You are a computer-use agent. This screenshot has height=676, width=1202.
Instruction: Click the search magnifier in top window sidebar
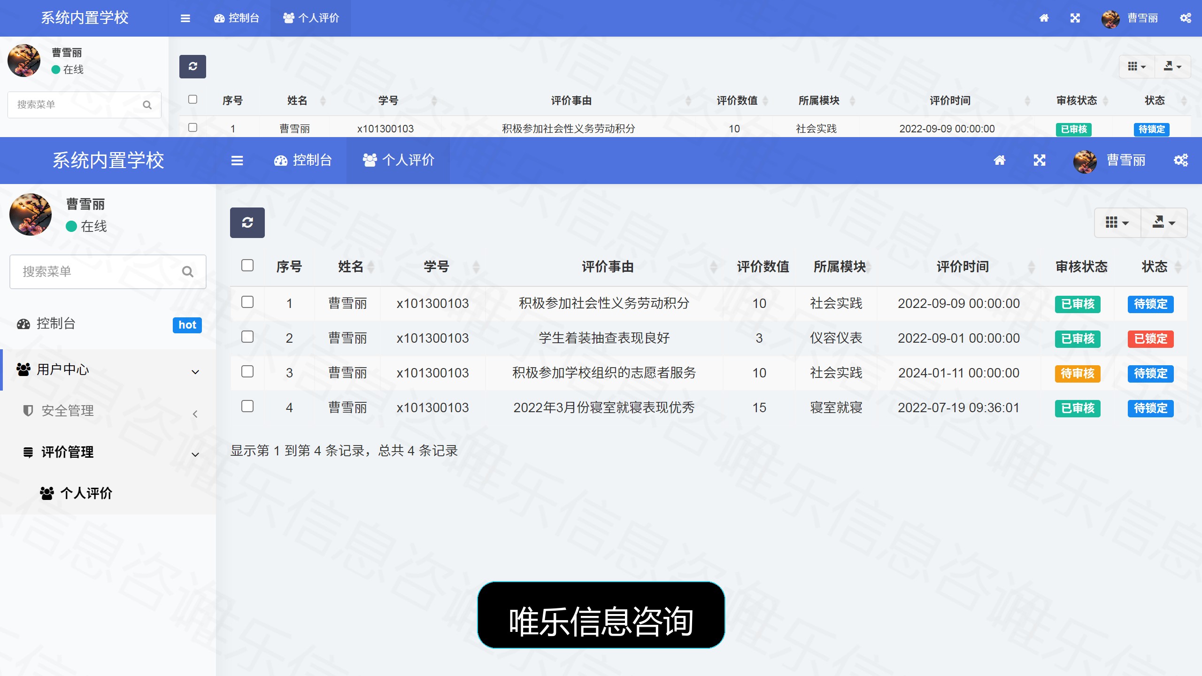(147, 105)
